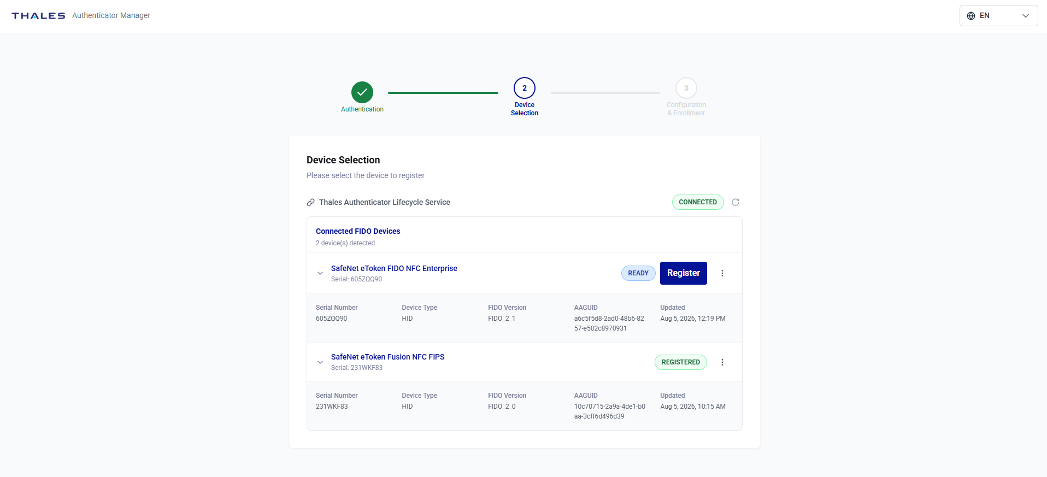Open the EN language dropdown
Screen dimensions: 1047x477
tap(998, 16)
